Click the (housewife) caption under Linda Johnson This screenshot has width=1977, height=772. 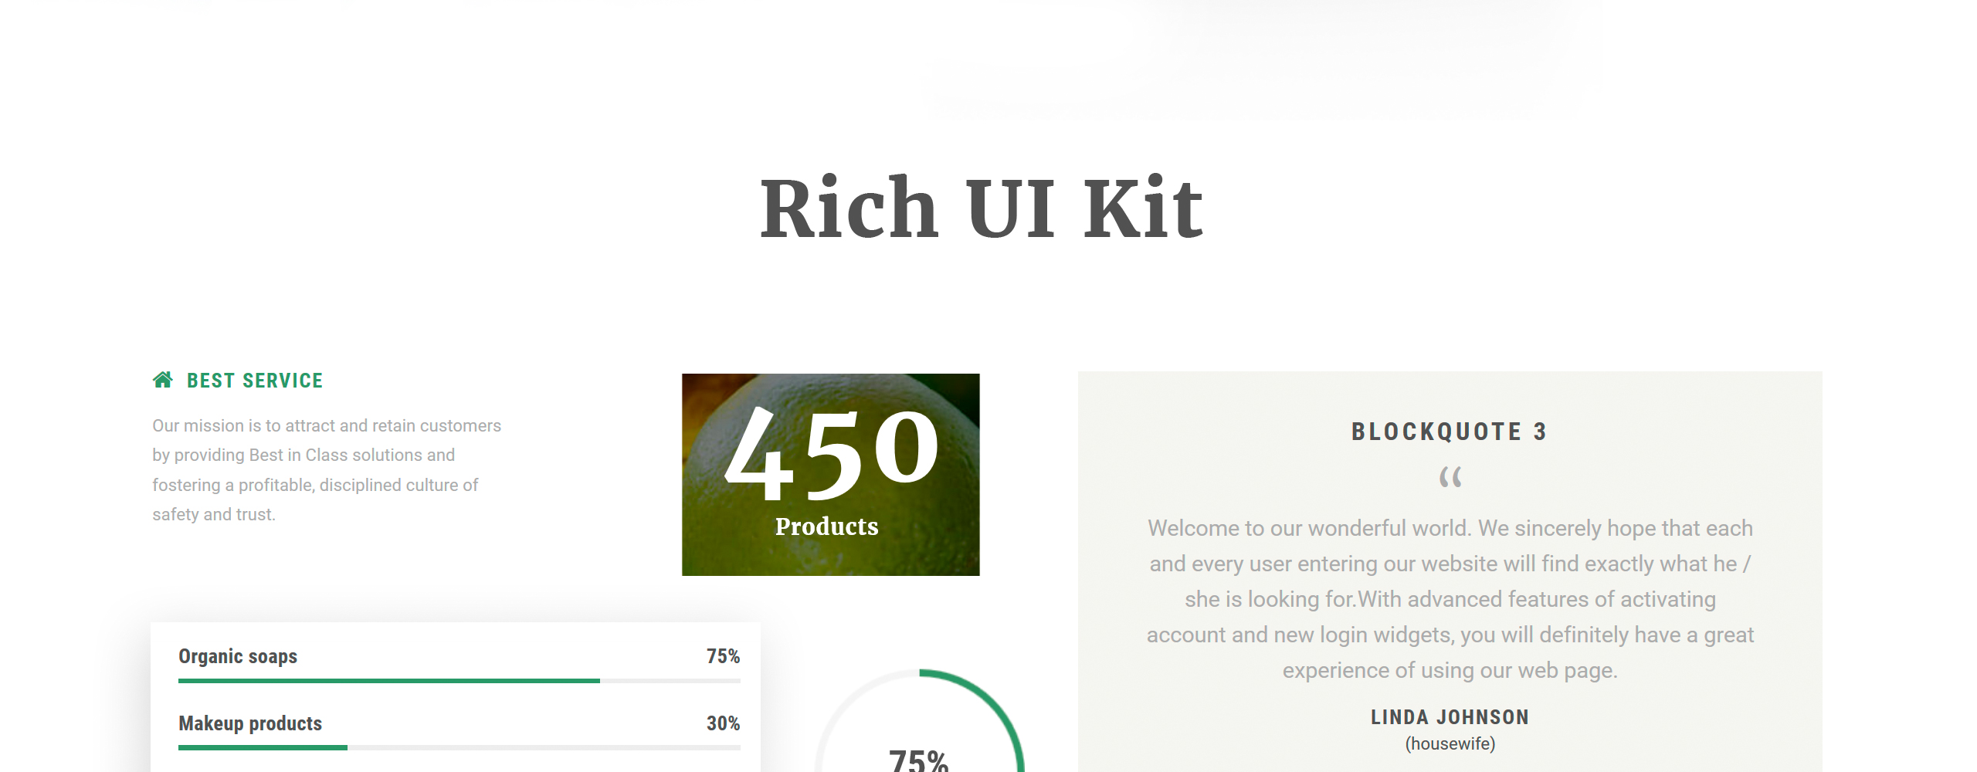click(1450, 744)
